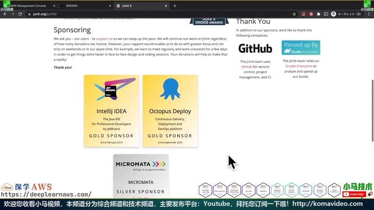374x210 pixels.
Task: Click the JetBrains logo image
Action: point(115,89)
